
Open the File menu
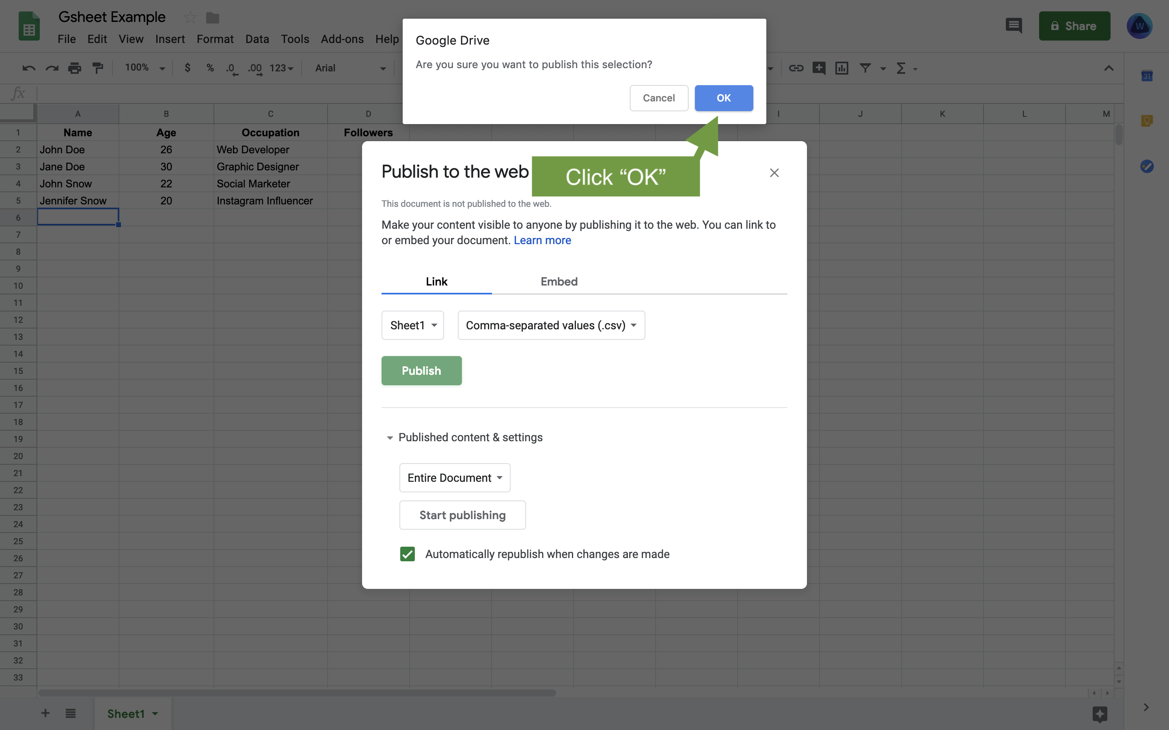click(67, 39)
